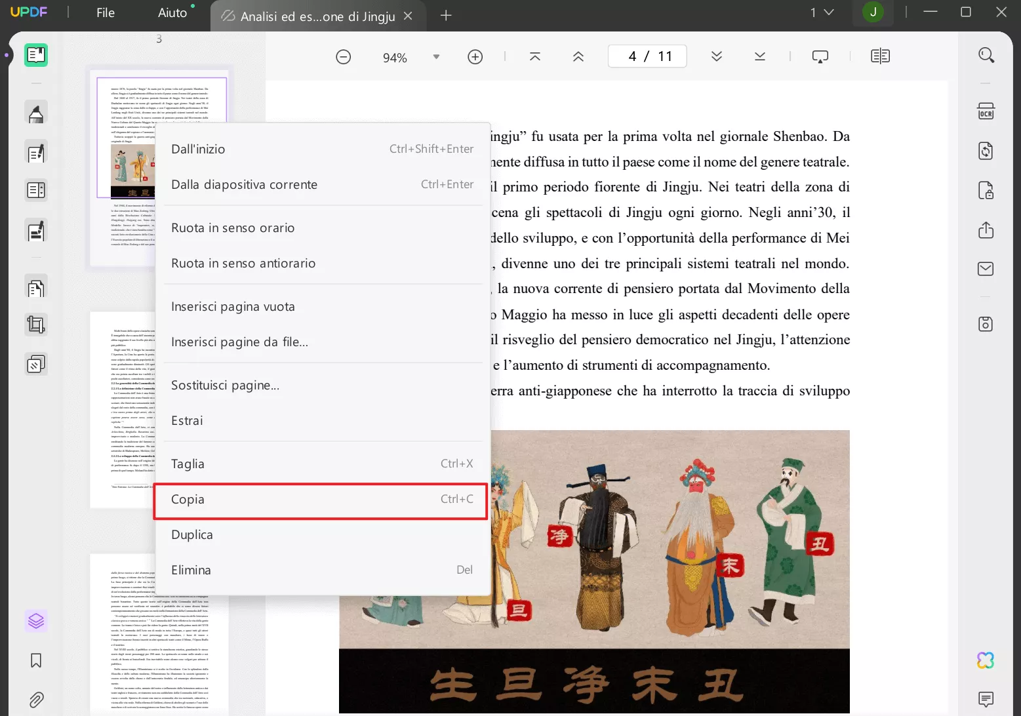Open the Edit PDF tool
Image resolution: width=1021 pixels, height=716 pixels.
(36, 153)
